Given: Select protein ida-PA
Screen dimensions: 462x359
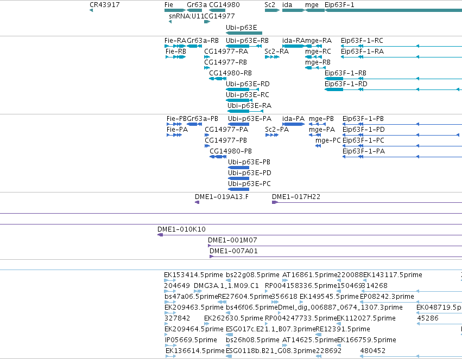Looking at the screenshot, I should coord(294,119).
